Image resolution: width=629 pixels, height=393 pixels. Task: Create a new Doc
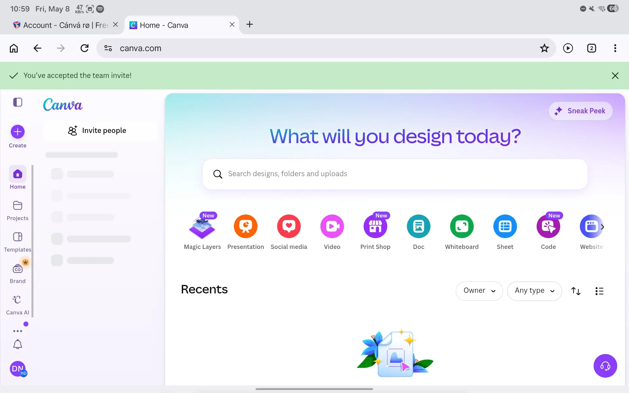pos(419,232)
